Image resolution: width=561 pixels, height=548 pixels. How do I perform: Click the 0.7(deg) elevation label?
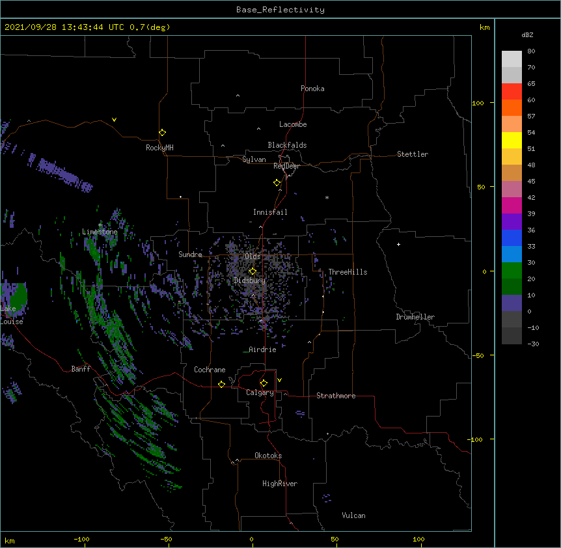[150, 27]
